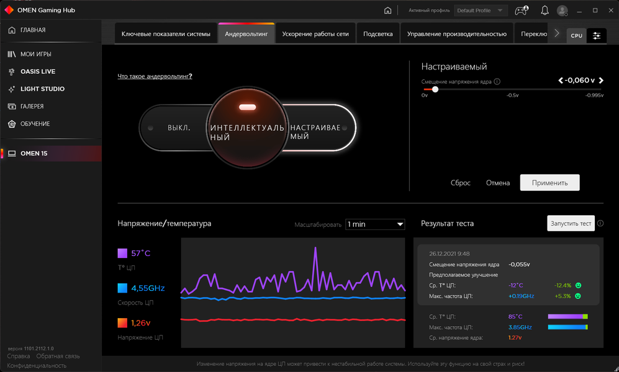Image resolution: width=619 pixels, height=372 pixels.
Task: Click the 4,55GHz CPU speed value
Action: pyautogui.click(x=148, y=288)
